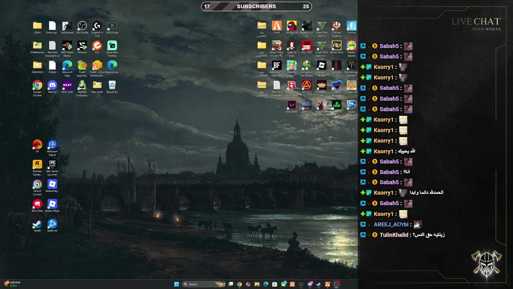Viewport: 513px width, 289px height.
Task: Select the SDAH folder on desktop
Action: (x=37, y=28)
